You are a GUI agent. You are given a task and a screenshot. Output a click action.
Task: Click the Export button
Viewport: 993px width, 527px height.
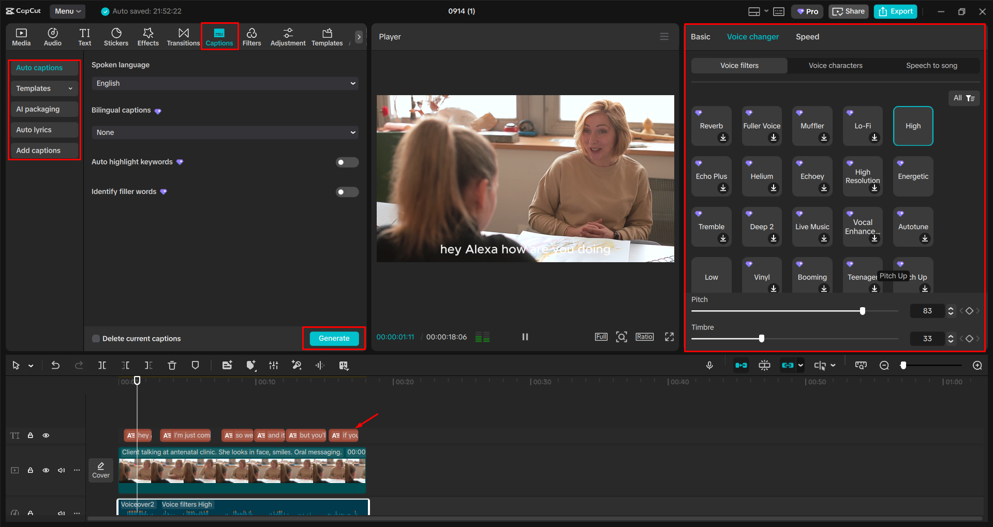[x=895, y=11]
